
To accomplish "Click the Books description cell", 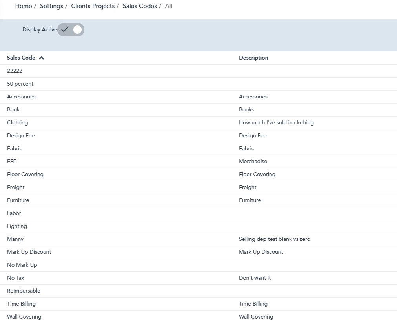I will point(246,109).
